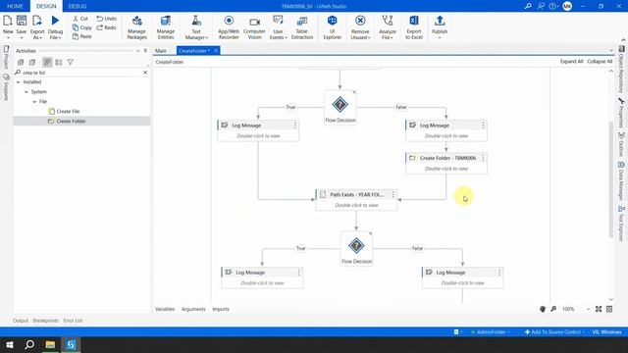Open options menu of Path Exists activity
This screenshot has height=353, width=628.
tap(393, 194)
